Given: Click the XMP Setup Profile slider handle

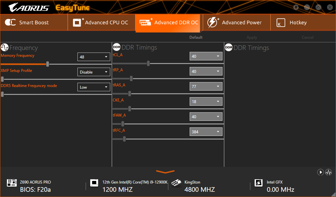Looking at the screenshot, I should 2,79.
